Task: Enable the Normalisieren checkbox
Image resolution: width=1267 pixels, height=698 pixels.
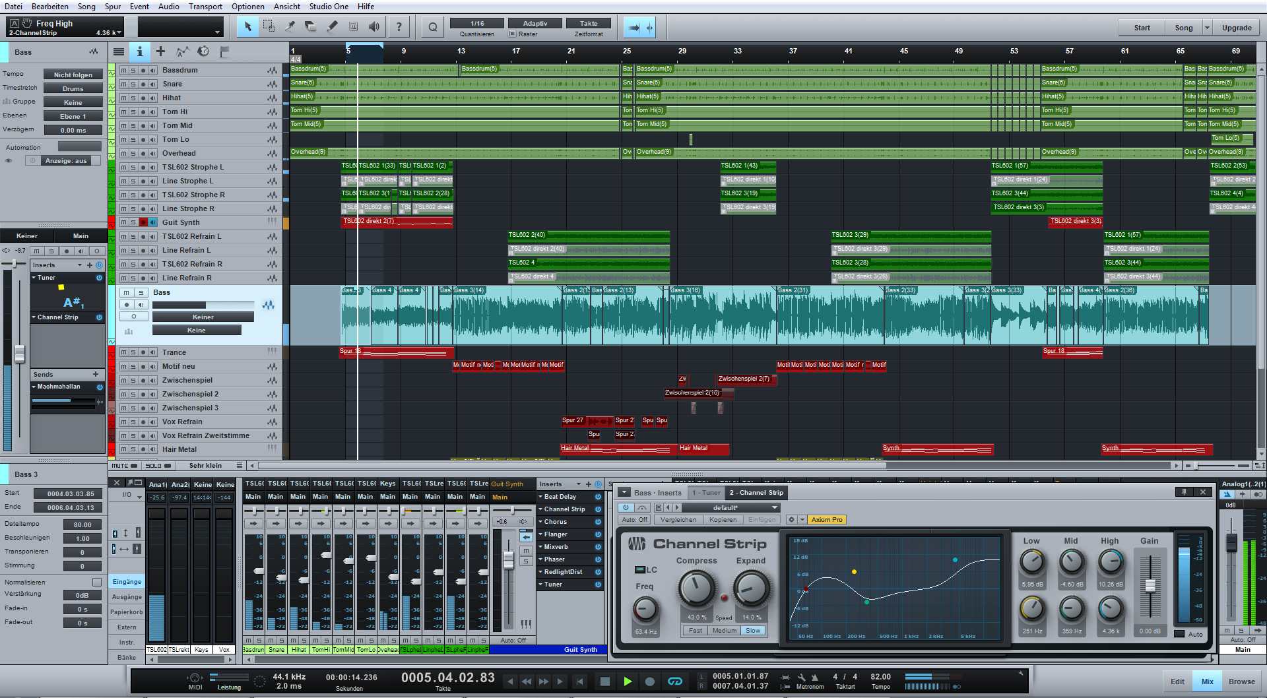Action: click(x=97, y=583)
